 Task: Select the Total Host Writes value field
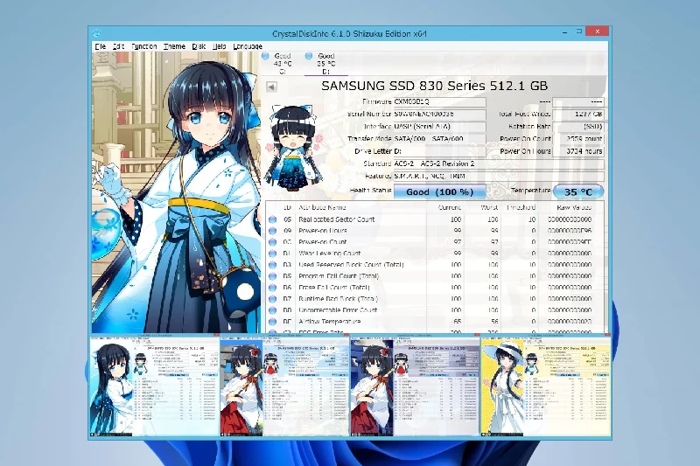tap(578, 115)
